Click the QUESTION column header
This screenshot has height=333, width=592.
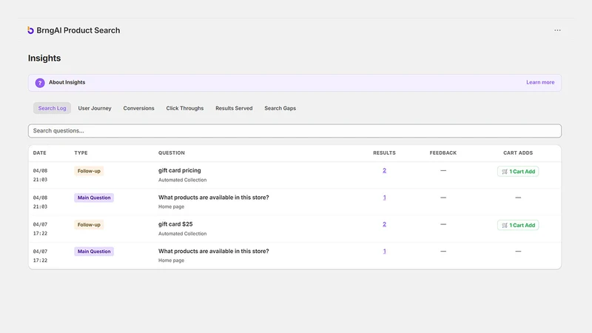(x=172, y=153)
